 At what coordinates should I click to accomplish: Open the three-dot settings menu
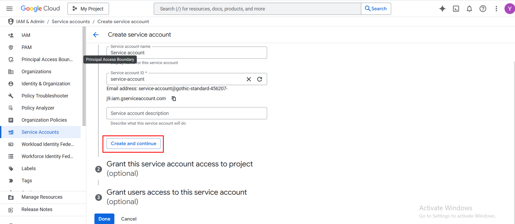click(x=496, y=9)
